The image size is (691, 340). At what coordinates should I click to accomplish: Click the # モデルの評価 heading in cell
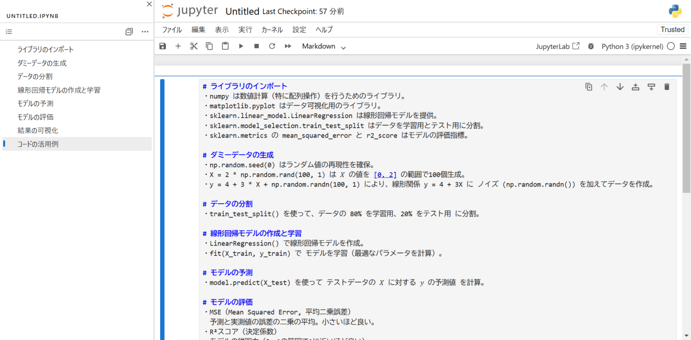pos(228,302)
